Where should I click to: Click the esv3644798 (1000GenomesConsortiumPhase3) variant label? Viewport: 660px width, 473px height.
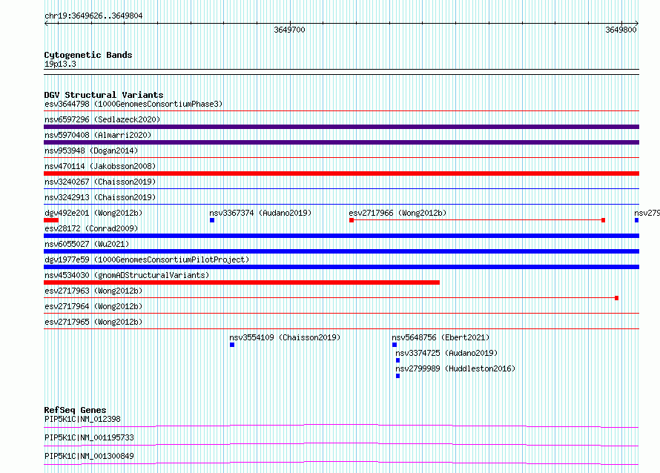coord(133,104)
